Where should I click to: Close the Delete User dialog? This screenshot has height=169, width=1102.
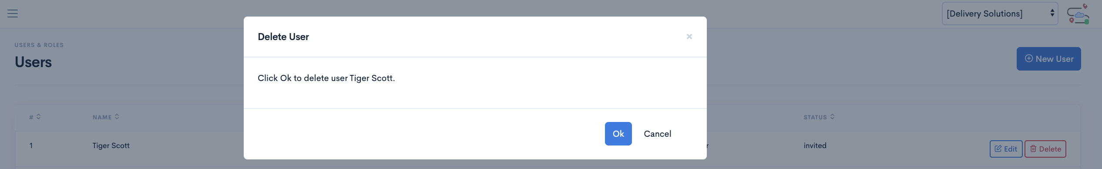[x=689, y=37]
